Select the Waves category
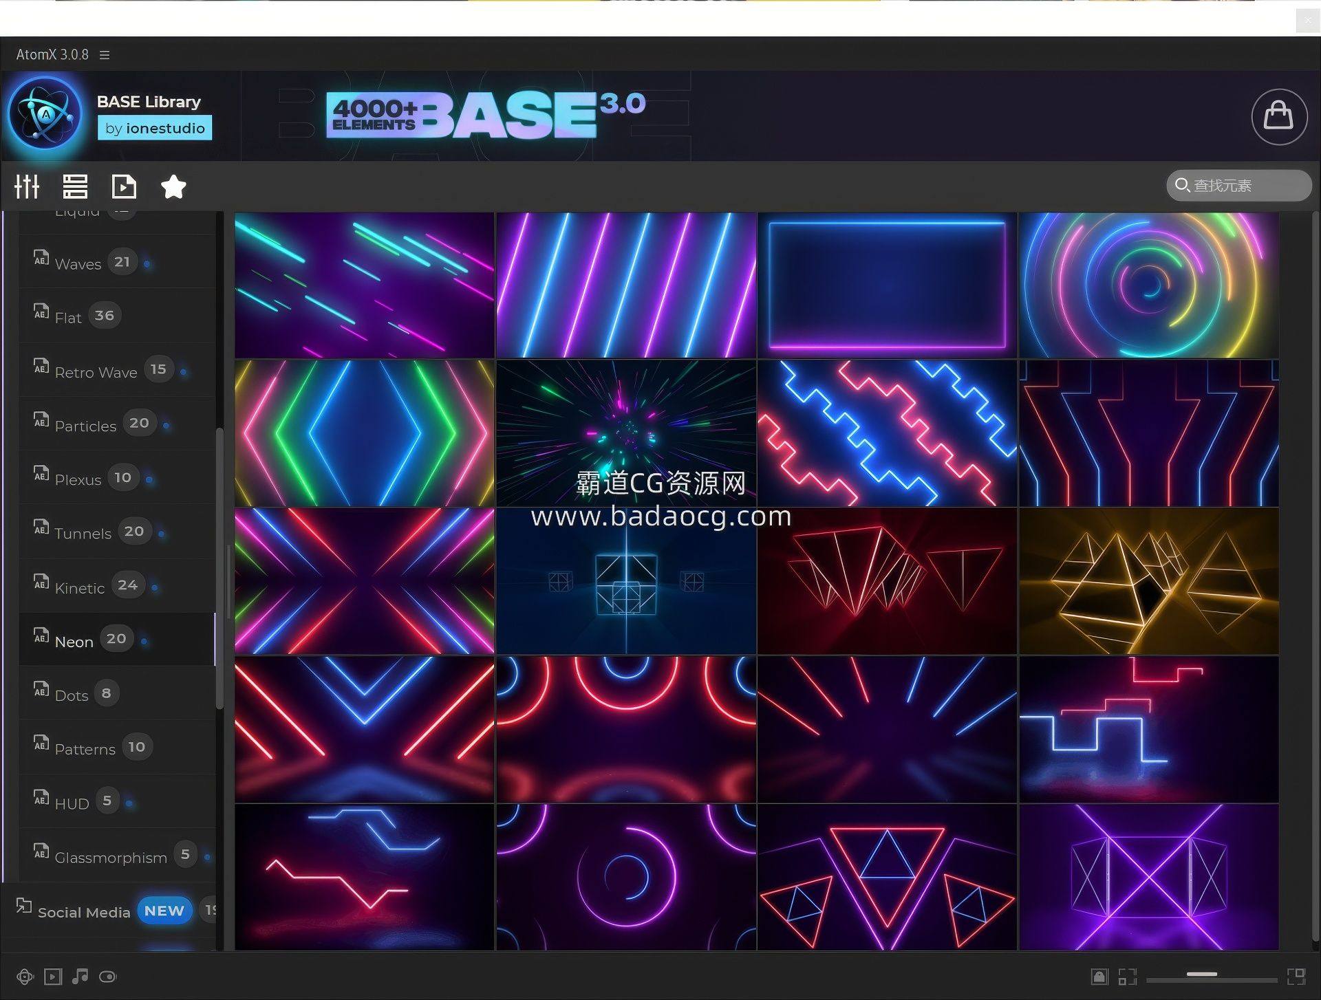This screenshot has width=1321, height=1000. click(x=117, y=262)
